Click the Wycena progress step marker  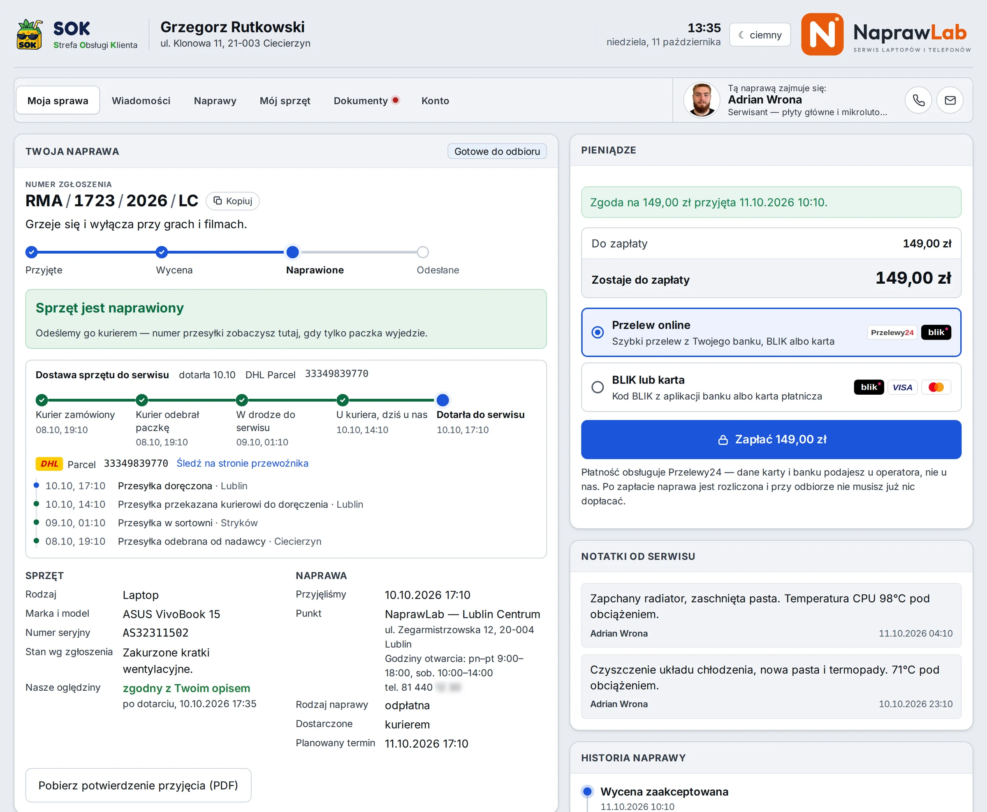(161, 252)
